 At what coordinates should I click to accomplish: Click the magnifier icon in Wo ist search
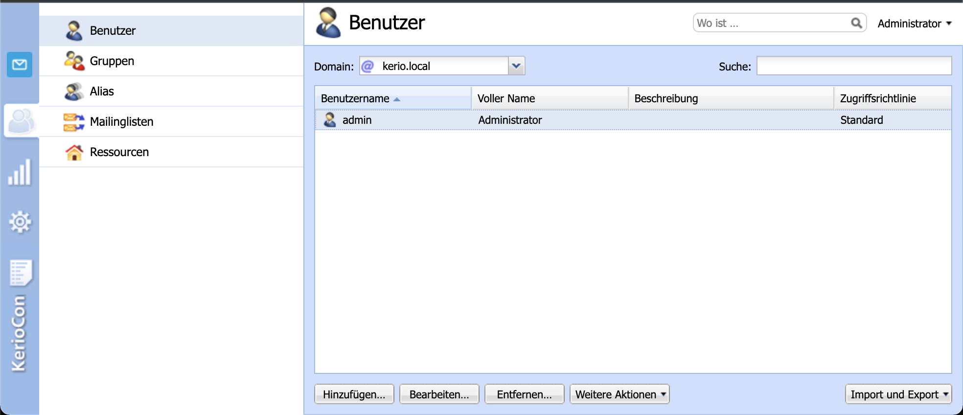coord(856,23)
